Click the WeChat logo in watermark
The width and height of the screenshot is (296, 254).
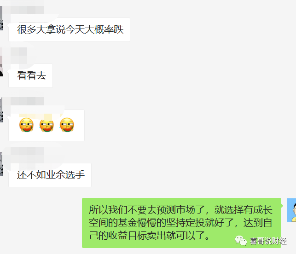pos(241,241)
